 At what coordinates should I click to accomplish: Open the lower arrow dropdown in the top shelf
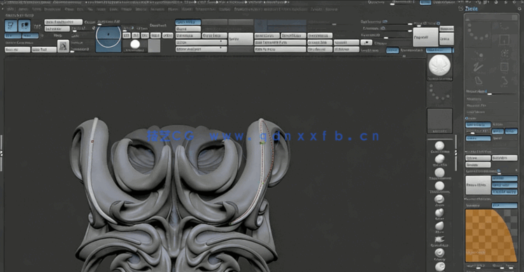point(201,49)
